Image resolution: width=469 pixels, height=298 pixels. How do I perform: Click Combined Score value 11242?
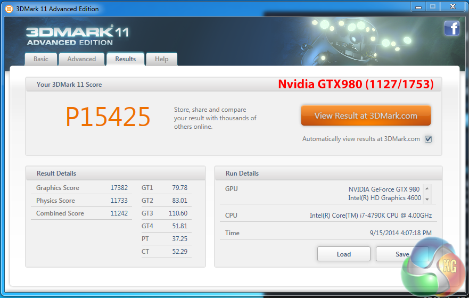coord(119,213)
